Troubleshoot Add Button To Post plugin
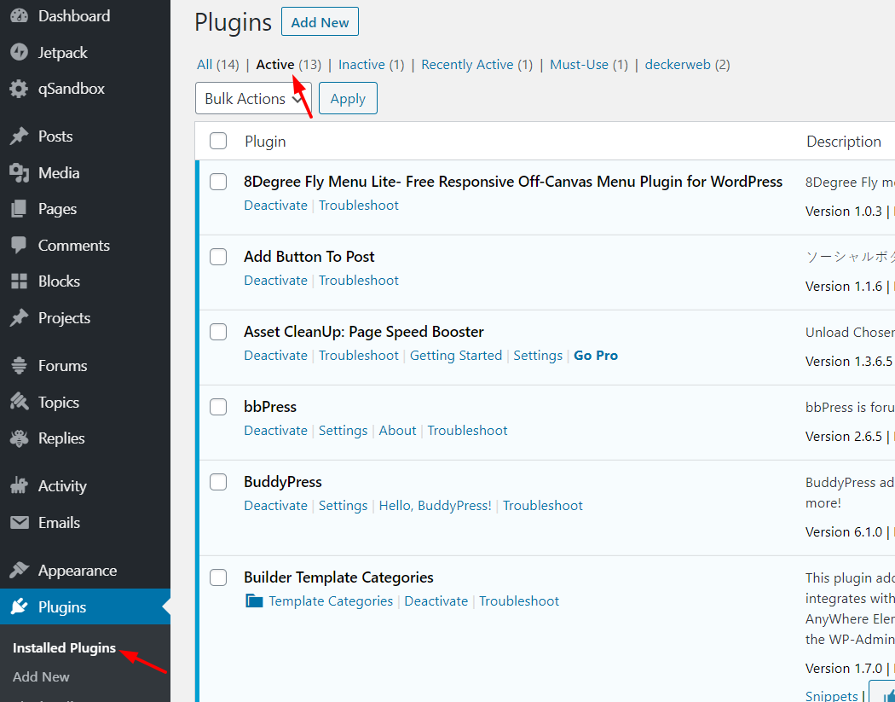This screenshot has width=895, height=702. [359, 281]
